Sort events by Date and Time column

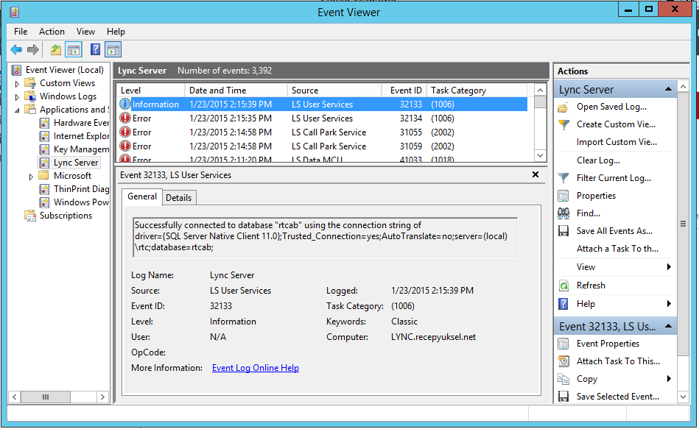click(236, 91)
